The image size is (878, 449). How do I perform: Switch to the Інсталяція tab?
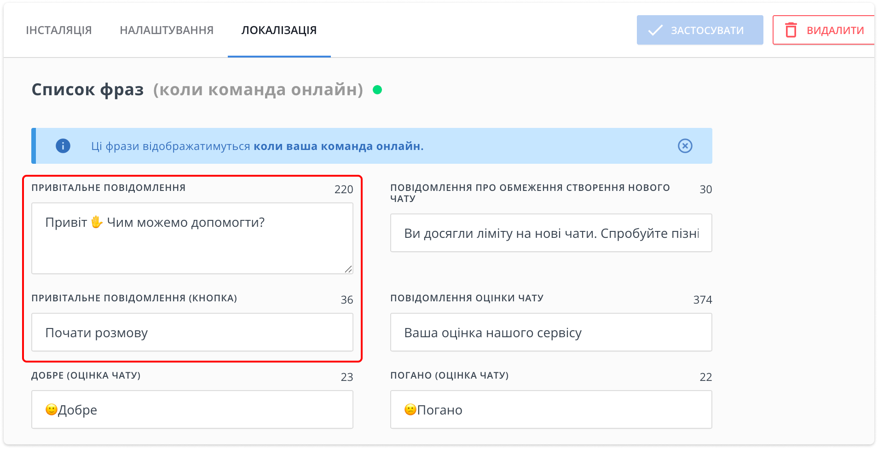pyautogui.click(x=58, y=30)
